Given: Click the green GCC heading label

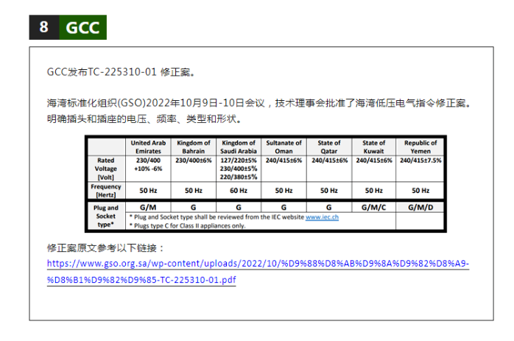Looking at the screenshot, I should click(x=82, y=27).
